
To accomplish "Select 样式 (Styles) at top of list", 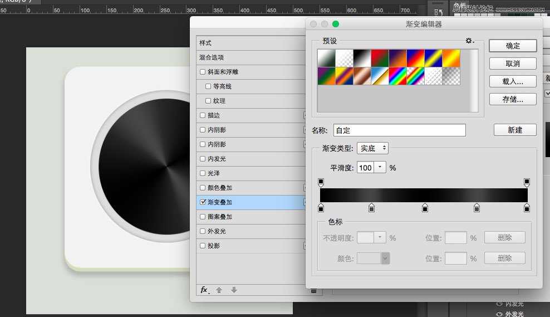I will 206,43.
